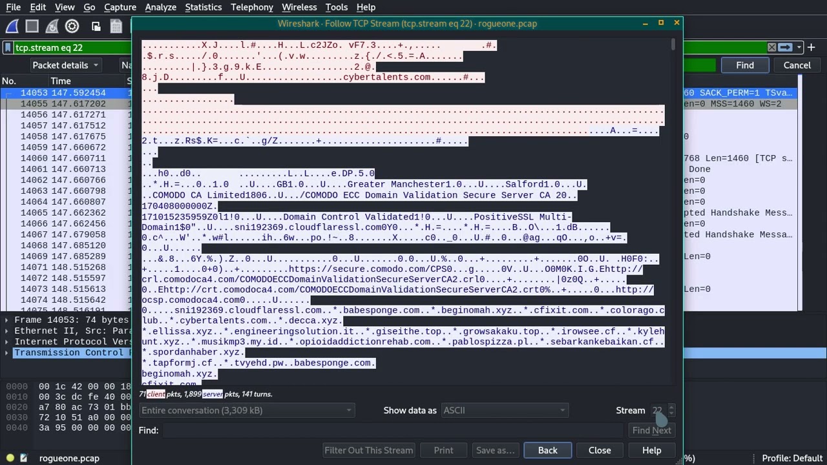Apply display filter with the arrow icon
The height and width of the screenshot is (465, 827).
(x=785, y=47)
